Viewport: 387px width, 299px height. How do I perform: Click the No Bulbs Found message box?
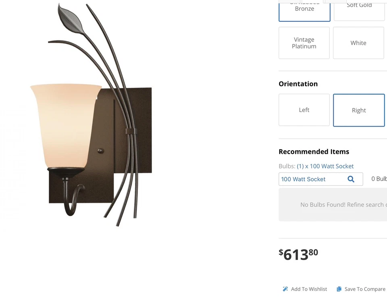tap(333, 205)
